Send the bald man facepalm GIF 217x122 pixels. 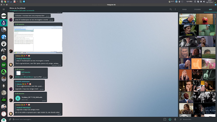tap(185, 64)
